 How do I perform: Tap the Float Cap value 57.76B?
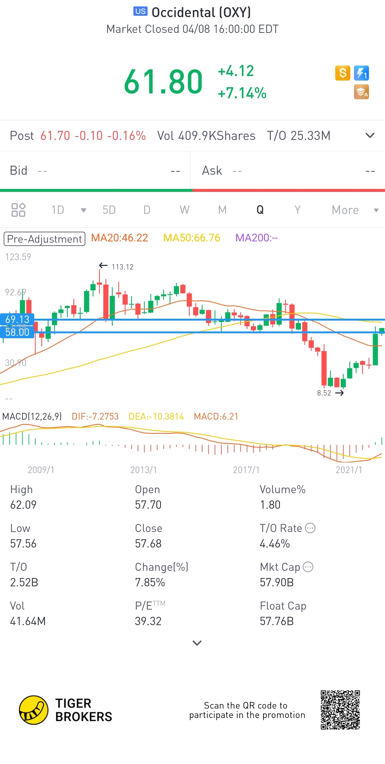click(277, 621)
